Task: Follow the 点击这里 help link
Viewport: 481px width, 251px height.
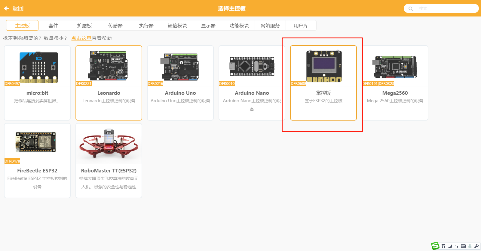Action: (81, 38)
